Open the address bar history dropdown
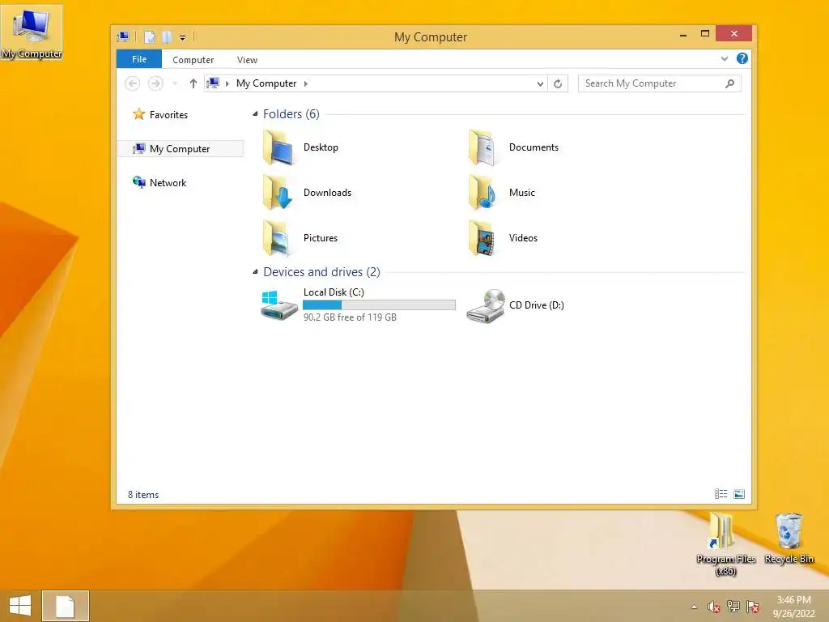Viewport: 829px width, 622px height. click(x=540, y=83)
